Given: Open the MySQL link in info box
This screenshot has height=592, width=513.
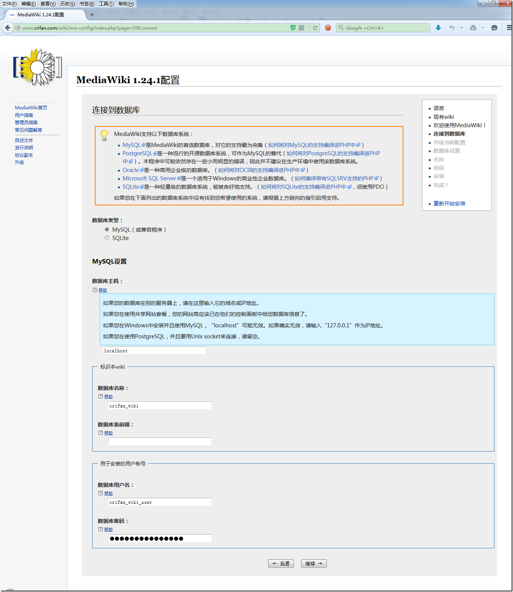Looking at the screenshot, I should point(134,145).
